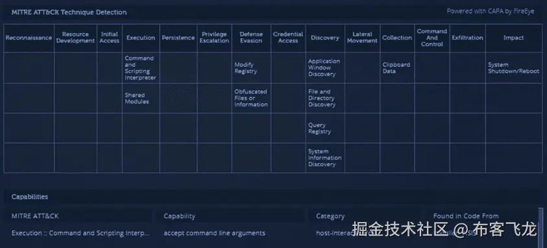Click the File and Directory Discovery cell
Viewport: 547px width, 248px height.
point(325,99)
